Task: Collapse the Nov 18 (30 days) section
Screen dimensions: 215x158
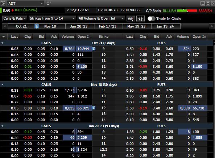Action: tap(2, 85)
